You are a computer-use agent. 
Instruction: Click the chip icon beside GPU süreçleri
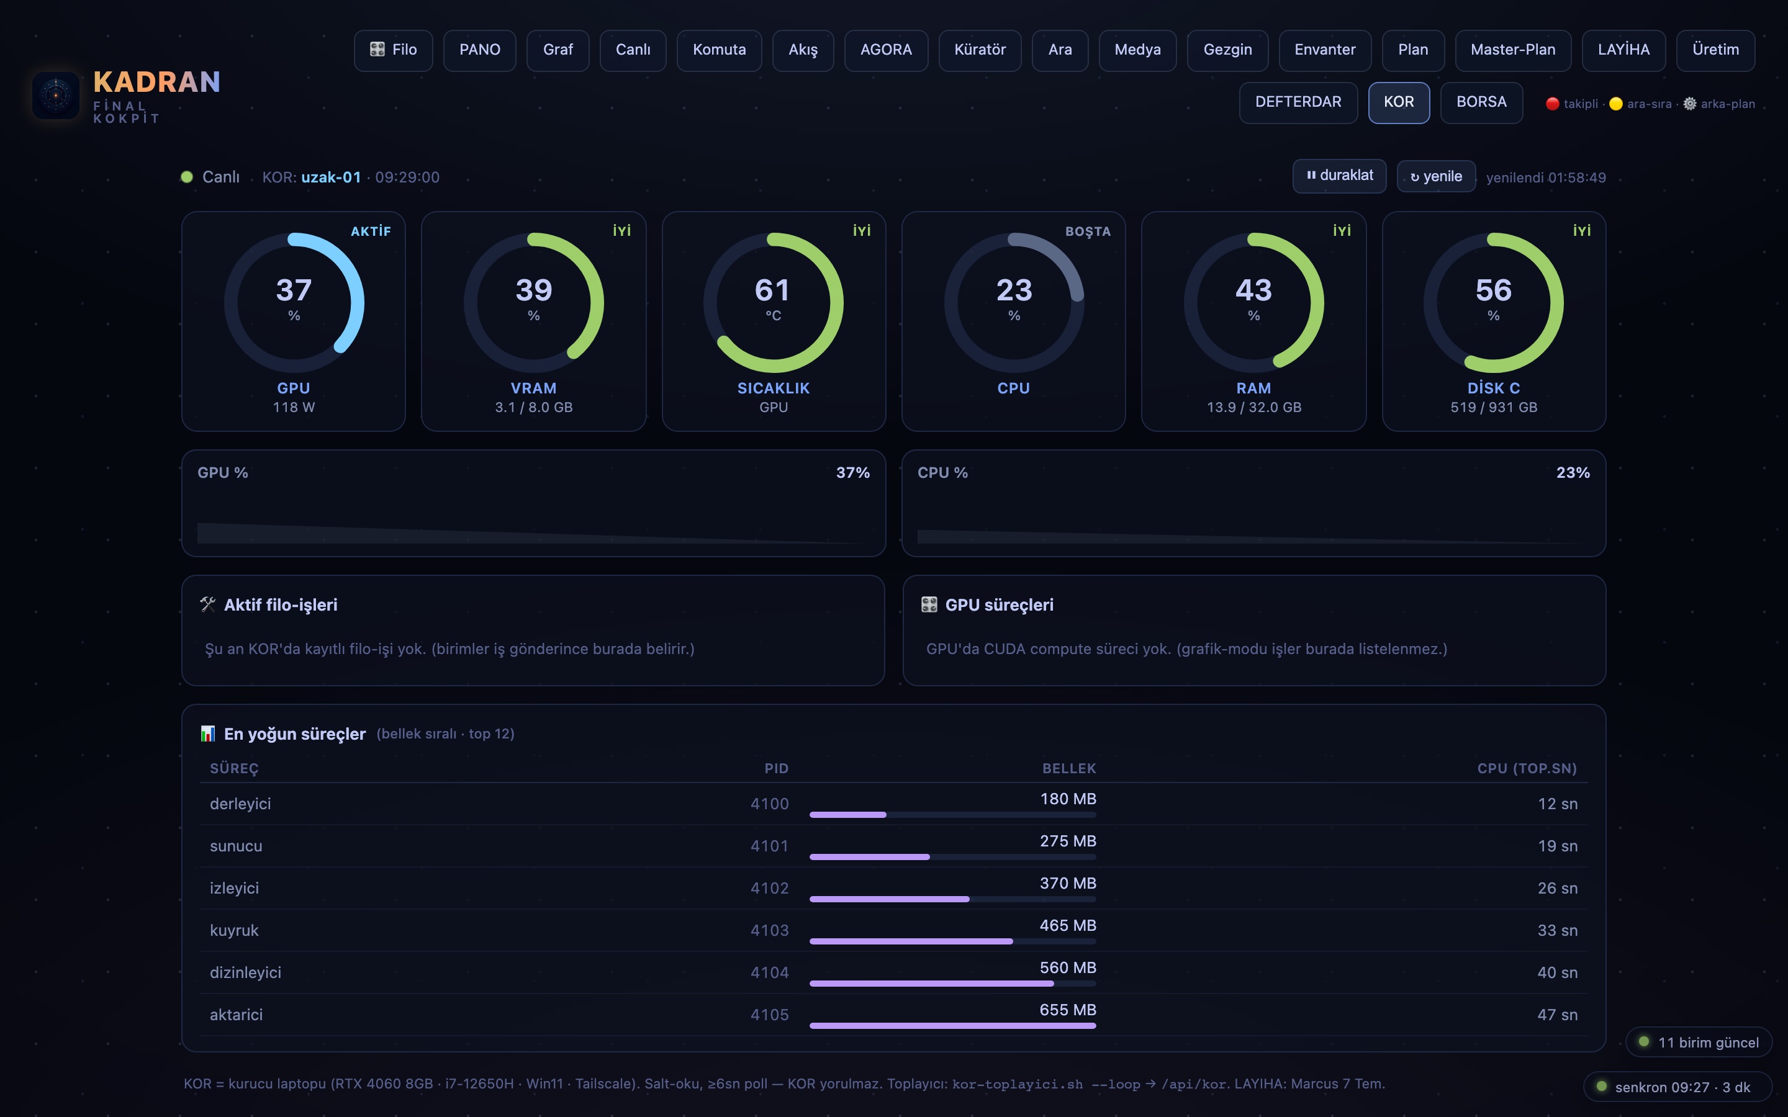click(929, 604)
